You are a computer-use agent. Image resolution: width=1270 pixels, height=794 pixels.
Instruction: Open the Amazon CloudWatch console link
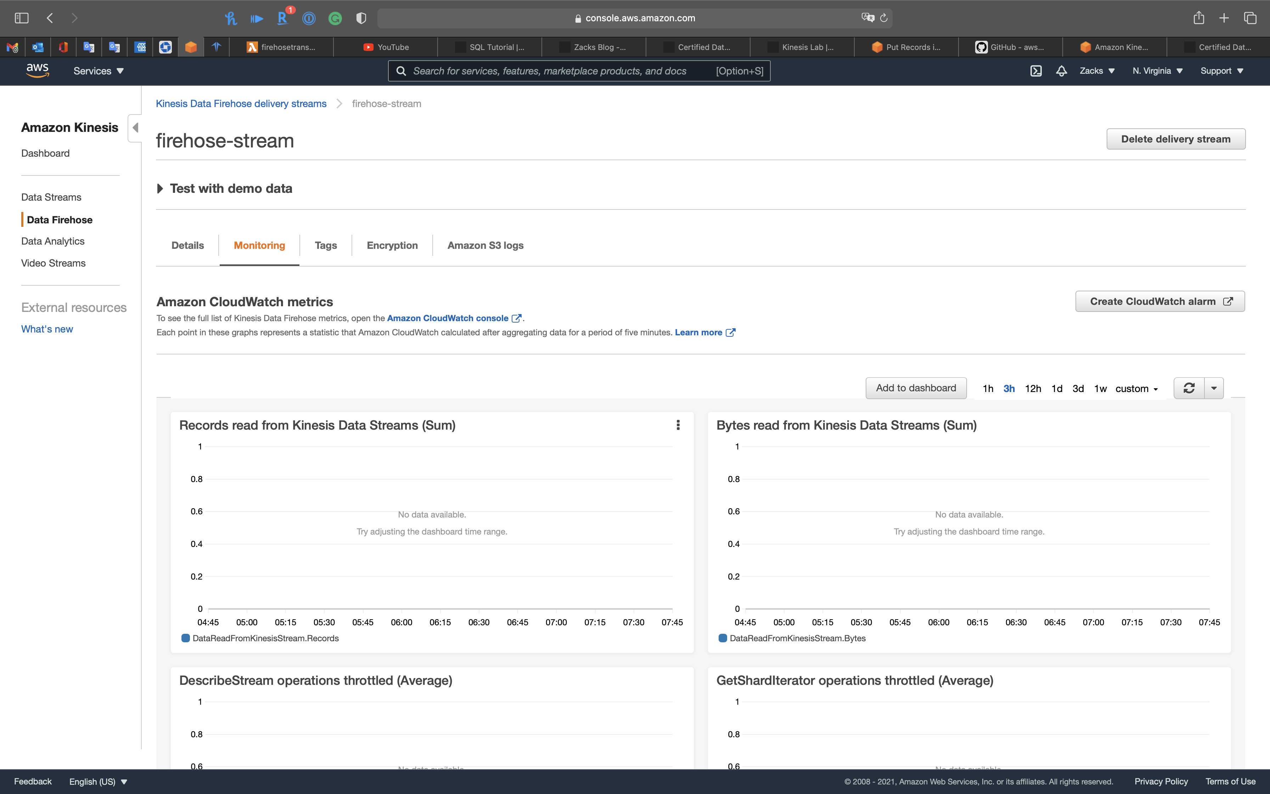[x=448, y=318]
